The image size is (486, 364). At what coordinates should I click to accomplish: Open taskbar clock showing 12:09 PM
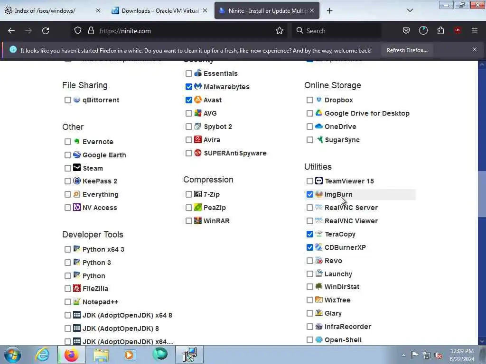[462, 355]
